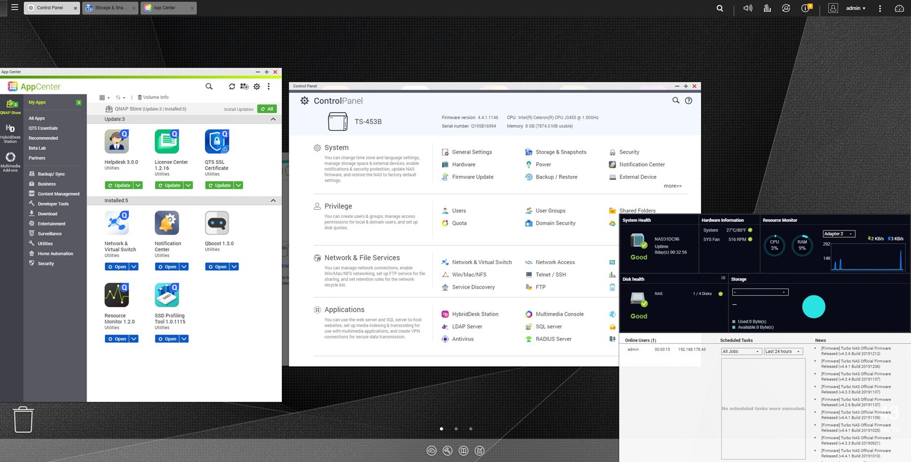Go to the second desktop page dot
The image size is (911, 462).
pos(456,429)
